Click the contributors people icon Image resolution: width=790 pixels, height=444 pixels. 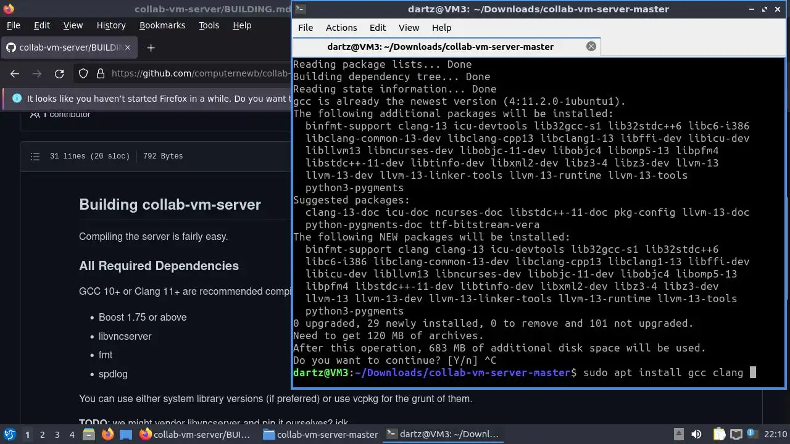(36, 114)
